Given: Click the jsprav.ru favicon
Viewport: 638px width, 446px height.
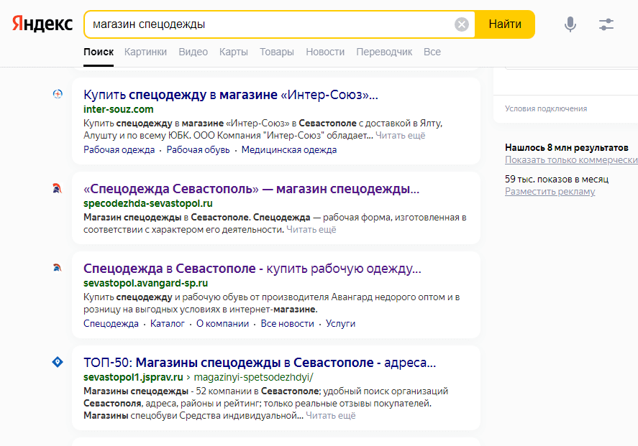Looking at the screenshot, I should point(58,362).
